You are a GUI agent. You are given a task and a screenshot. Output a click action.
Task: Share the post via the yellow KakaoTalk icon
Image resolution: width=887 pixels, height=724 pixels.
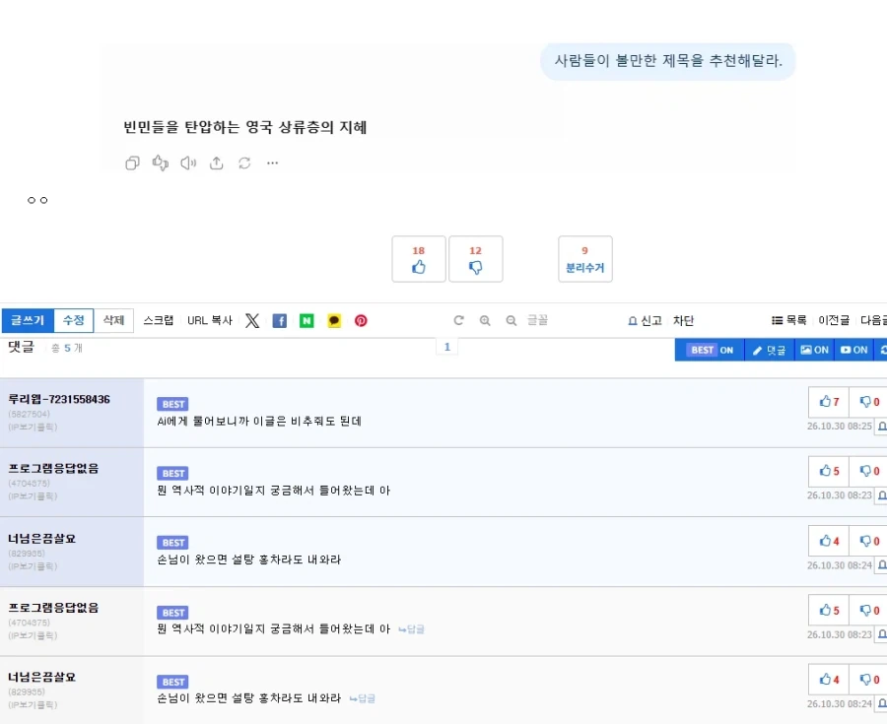point(334,321)
